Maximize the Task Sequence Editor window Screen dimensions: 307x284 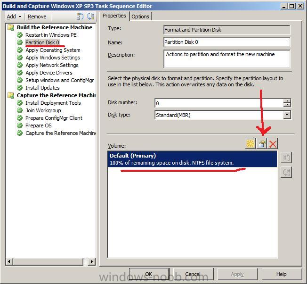[292, 6]
